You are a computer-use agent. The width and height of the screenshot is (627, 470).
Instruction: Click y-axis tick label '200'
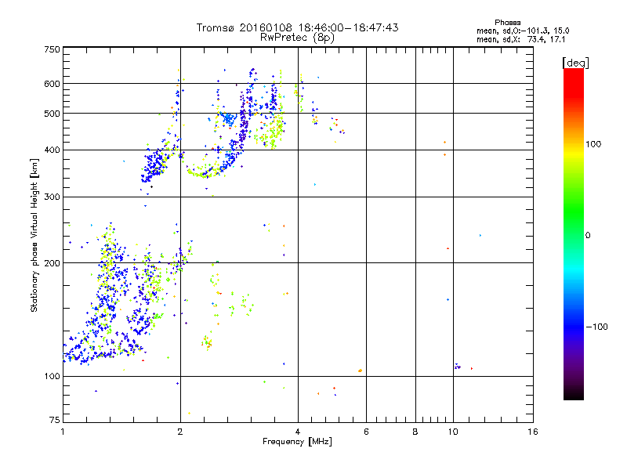point(52,263)
